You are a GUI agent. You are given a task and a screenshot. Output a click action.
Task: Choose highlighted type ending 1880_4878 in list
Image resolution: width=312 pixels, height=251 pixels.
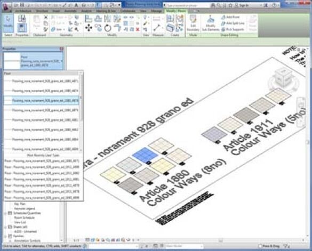click(x=42, y=101)
